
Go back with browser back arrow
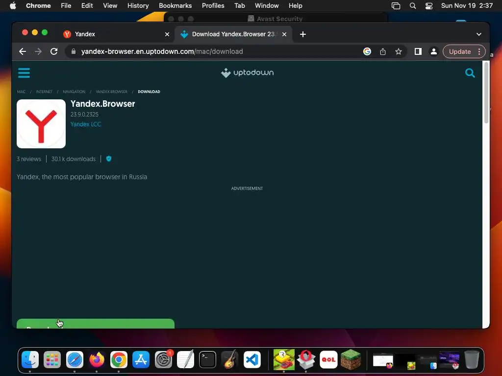point(23,51)
